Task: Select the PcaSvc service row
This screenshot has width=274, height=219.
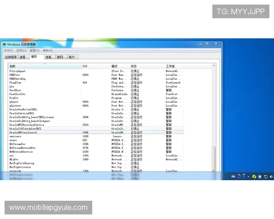Action: point(96,98)
